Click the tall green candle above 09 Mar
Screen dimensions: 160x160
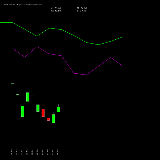pos(23,111)
